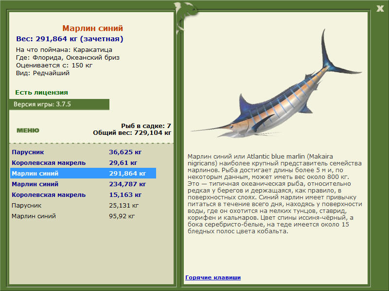Click the Вид: Редчайший line
This screenshot has height=291, width=389.
(x=43, y=73)
